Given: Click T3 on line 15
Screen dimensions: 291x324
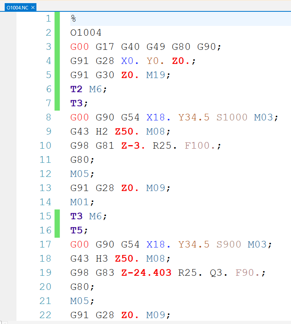Looking at the screenshot, I should 76,216.
